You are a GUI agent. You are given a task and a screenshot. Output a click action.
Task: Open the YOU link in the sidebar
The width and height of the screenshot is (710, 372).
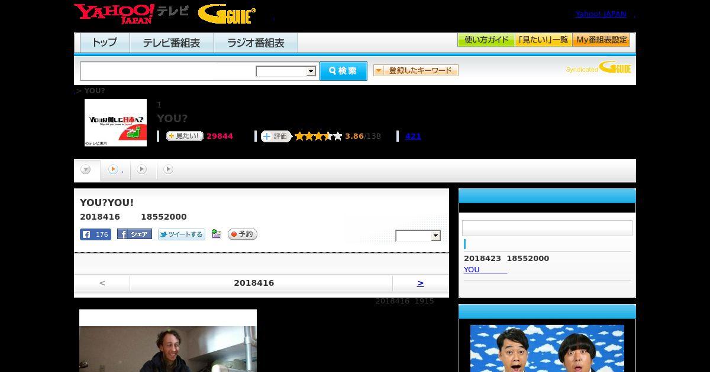[x=485, y=269]
